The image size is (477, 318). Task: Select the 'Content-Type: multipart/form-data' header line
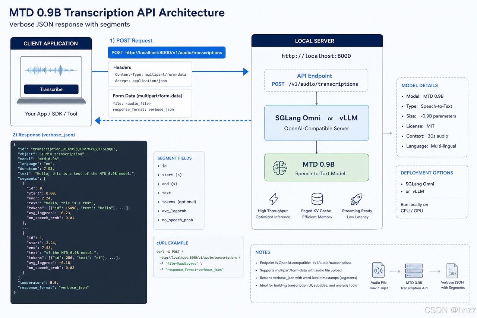pyautogui.click(x=151, y=75)
